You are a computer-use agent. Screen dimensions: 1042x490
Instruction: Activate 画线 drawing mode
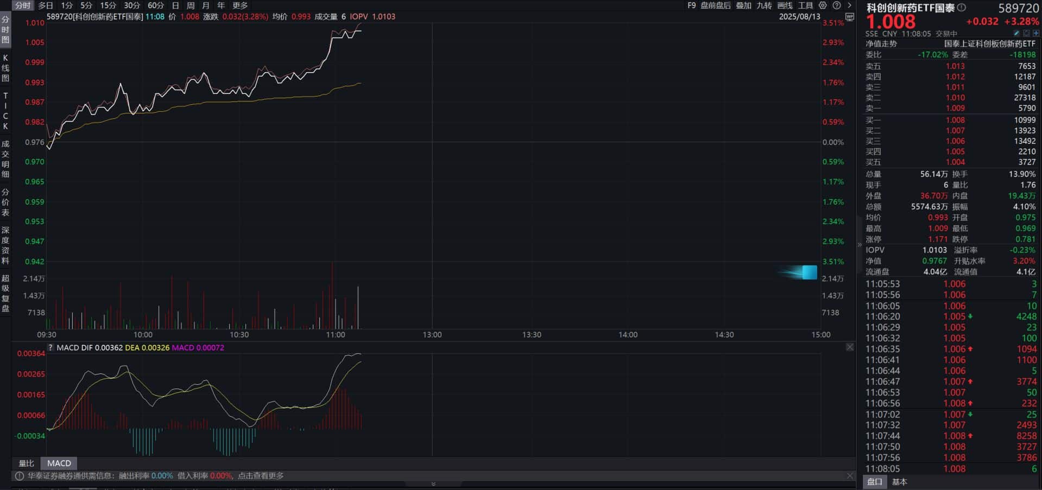click(x=784, y=5)
